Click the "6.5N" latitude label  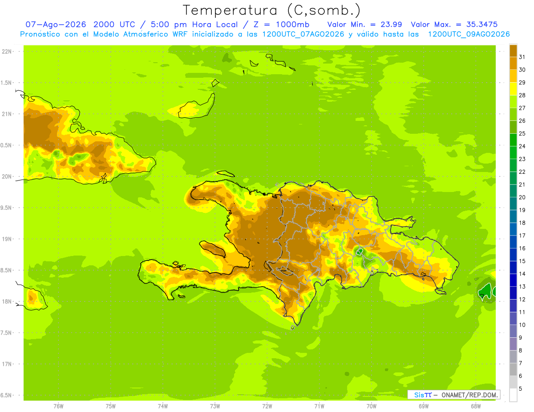click(x=7, y=395)
